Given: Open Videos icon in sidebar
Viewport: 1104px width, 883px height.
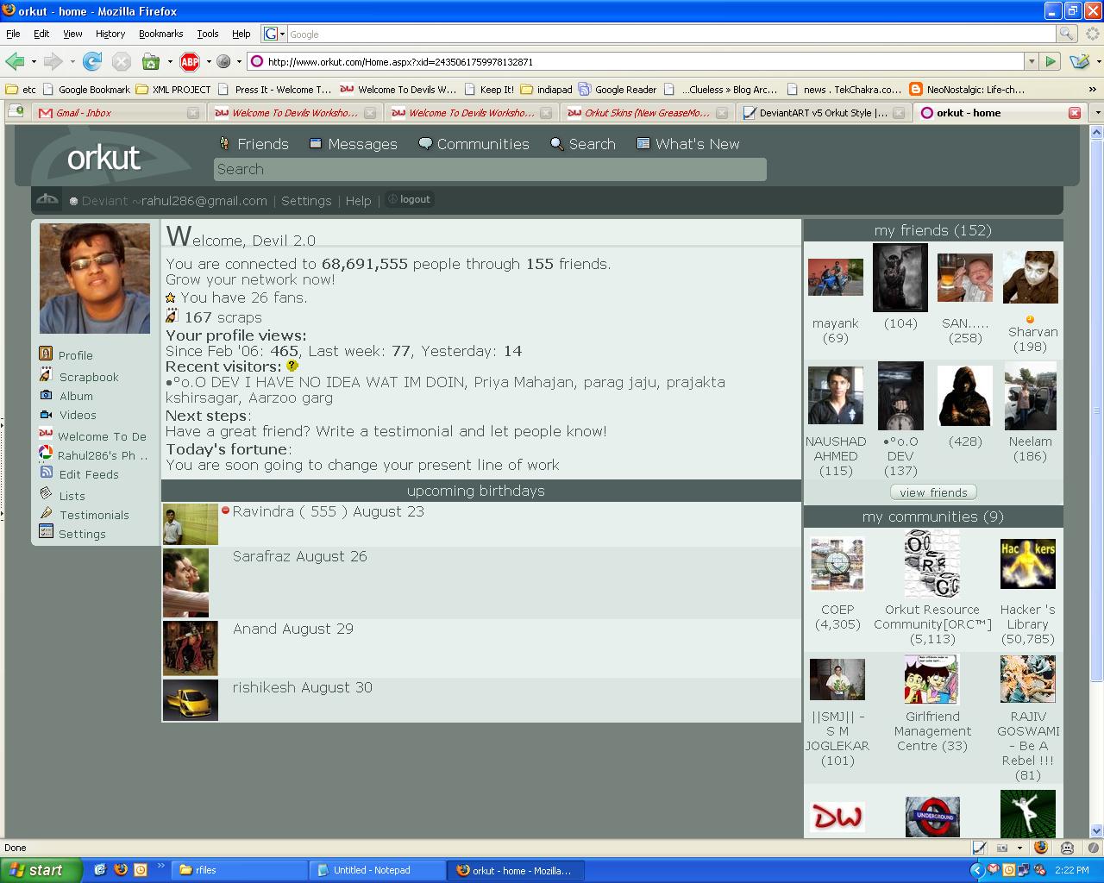Looking at the screenshot, I should (x=46, y=414).
